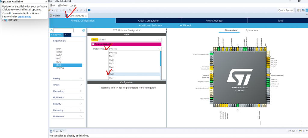
Task: Select the Pinout & Configuration tab
Action: pyautogui.click(x=82, y=21)
